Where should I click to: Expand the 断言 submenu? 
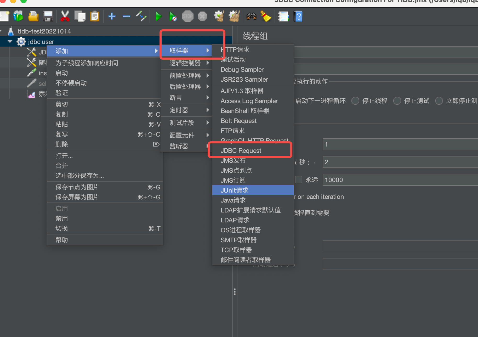click(187, 98)
